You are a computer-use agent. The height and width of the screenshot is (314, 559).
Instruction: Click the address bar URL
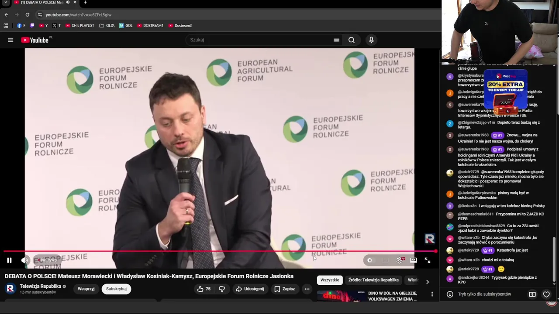[x=79, y=15]
